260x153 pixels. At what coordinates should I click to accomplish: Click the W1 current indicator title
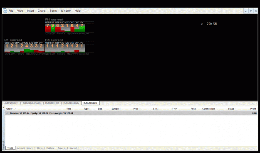pos(54,20)
